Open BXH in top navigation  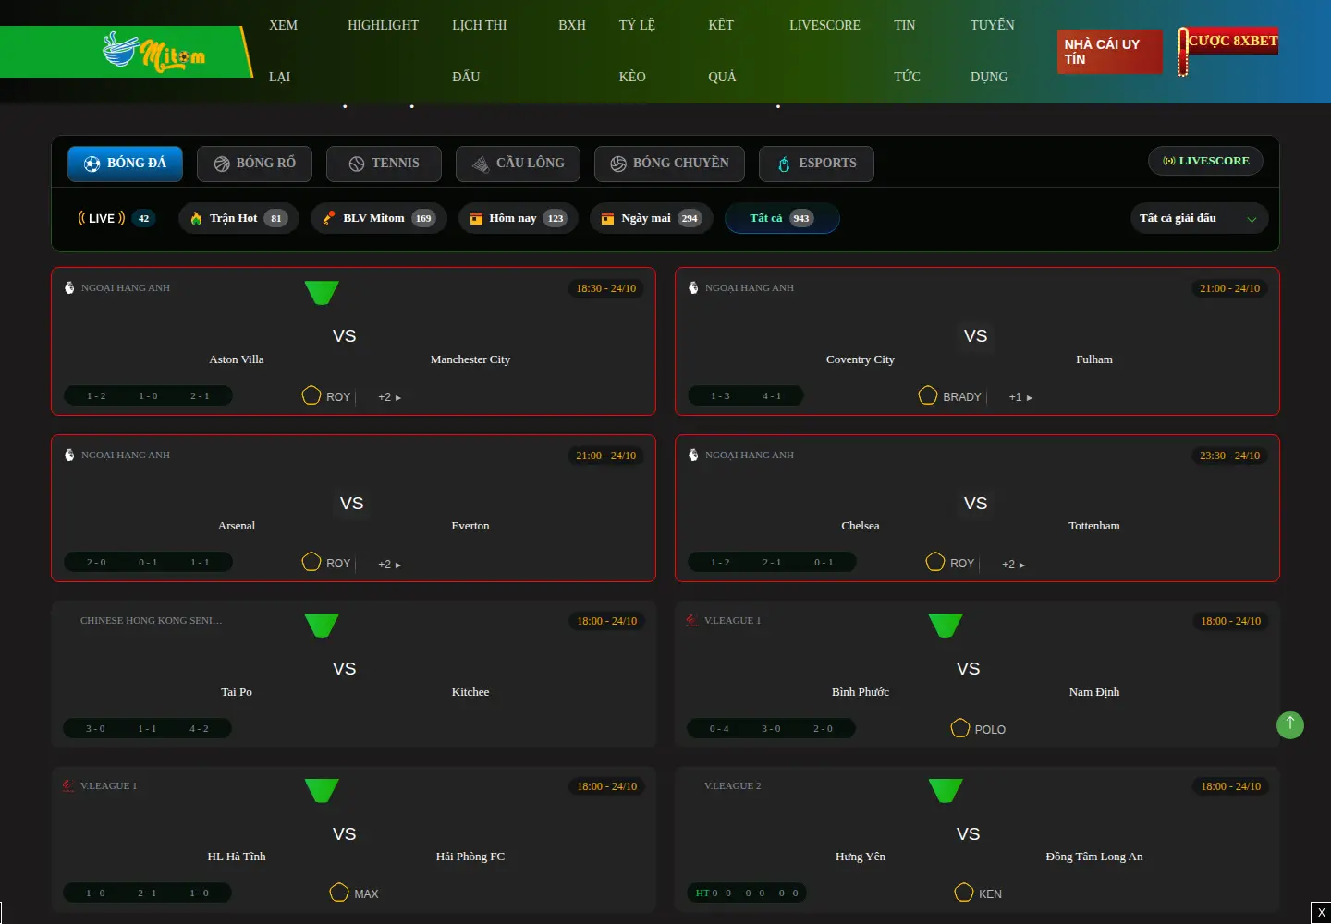[572, 25]
